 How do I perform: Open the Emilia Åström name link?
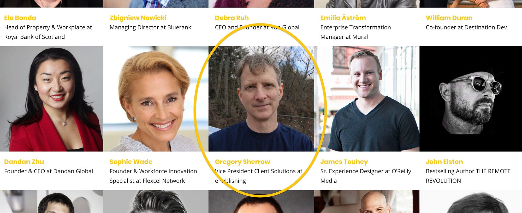tap(343, 17)
